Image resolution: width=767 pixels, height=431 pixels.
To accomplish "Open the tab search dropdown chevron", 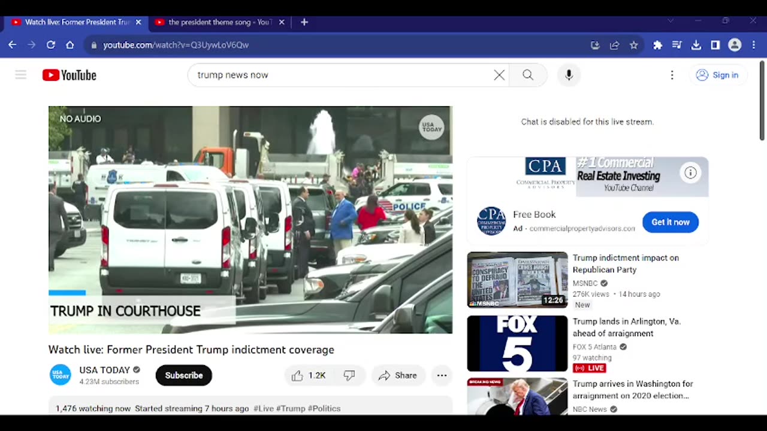I will [671, 21].
